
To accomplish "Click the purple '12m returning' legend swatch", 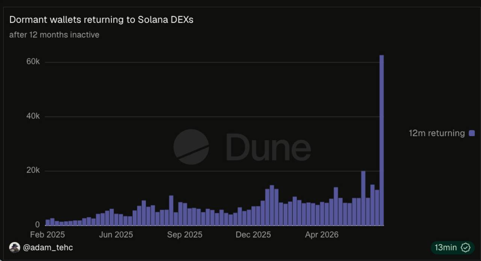I will pos(472,133).
